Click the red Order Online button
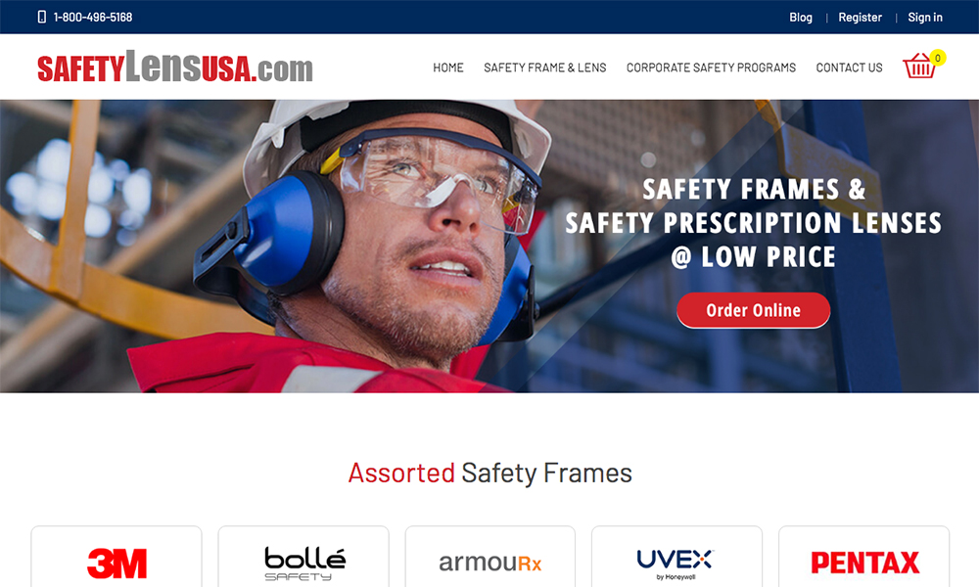979x587 pixels. click(754, 310)
